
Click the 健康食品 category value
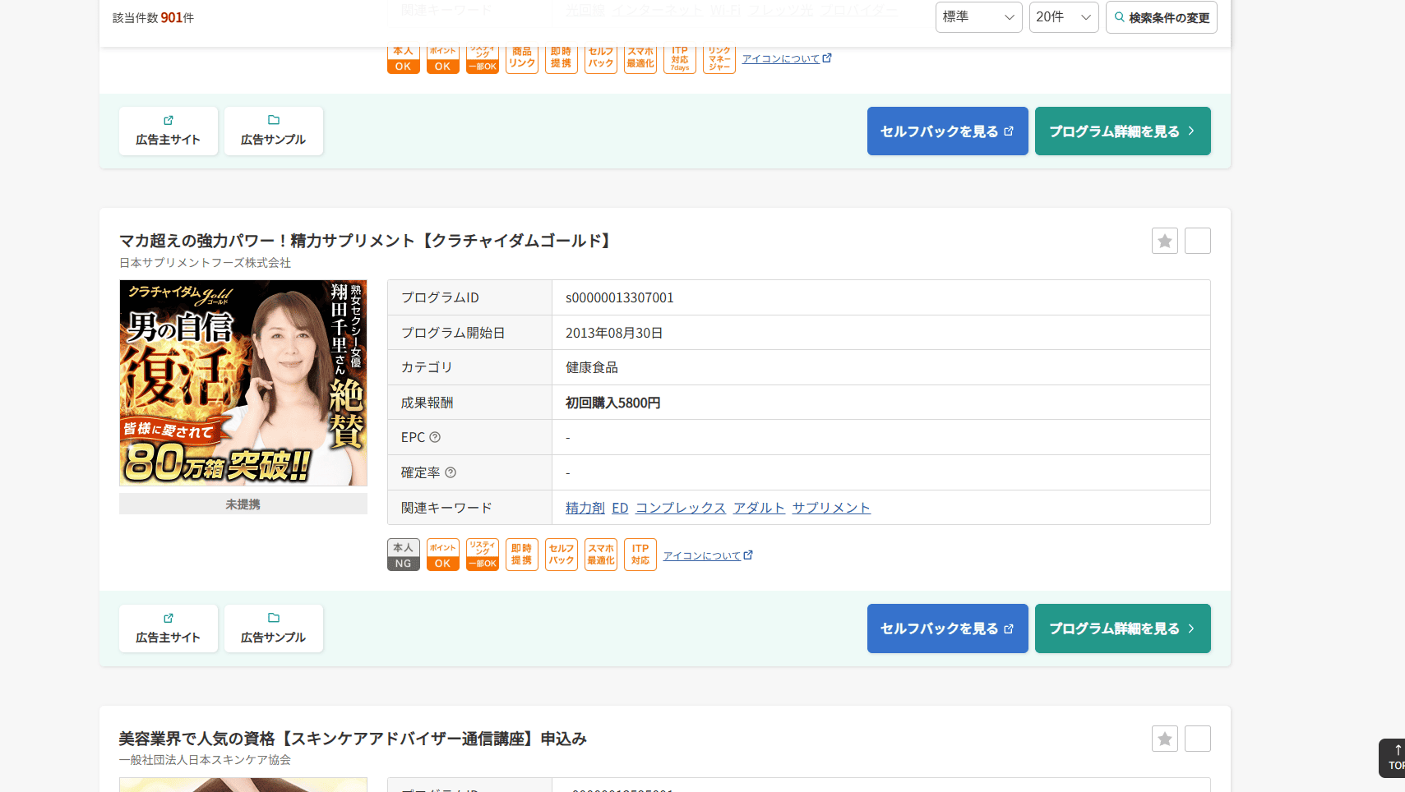pos(592,367)
